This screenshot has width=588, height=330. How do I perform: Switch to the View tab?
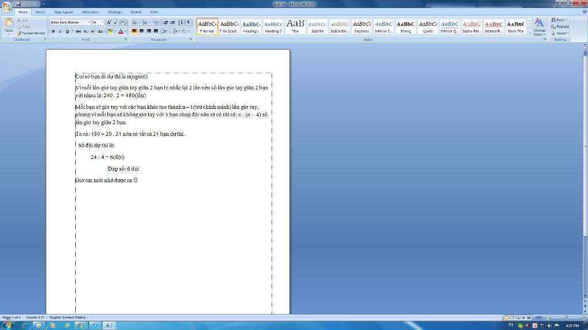pyautogui.click(x=154, y=12)
